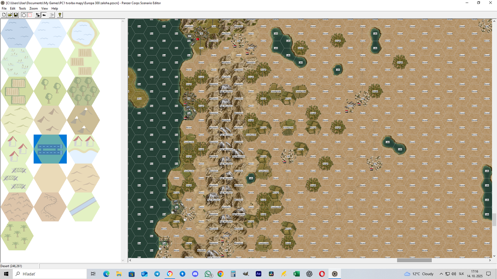Viewport: 497px width, 279px height.
Task: Select the plain green clear terrain tile
Action: click(x=50, y=62)
